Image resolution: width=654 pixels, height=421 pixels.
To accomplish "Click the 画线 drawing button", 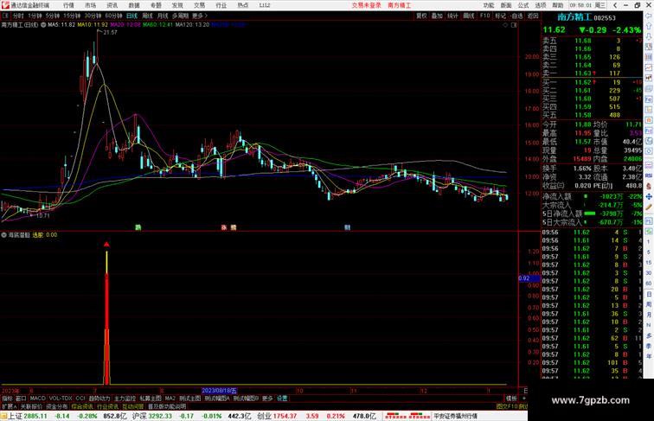I will (x=469, y=16).
